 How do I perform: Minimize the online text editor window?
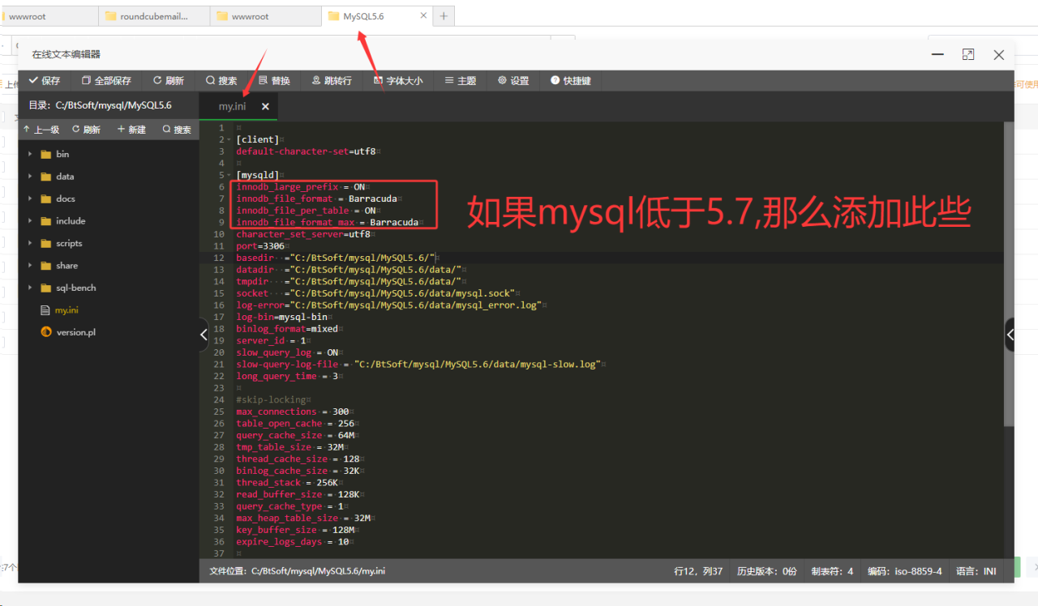937,54
